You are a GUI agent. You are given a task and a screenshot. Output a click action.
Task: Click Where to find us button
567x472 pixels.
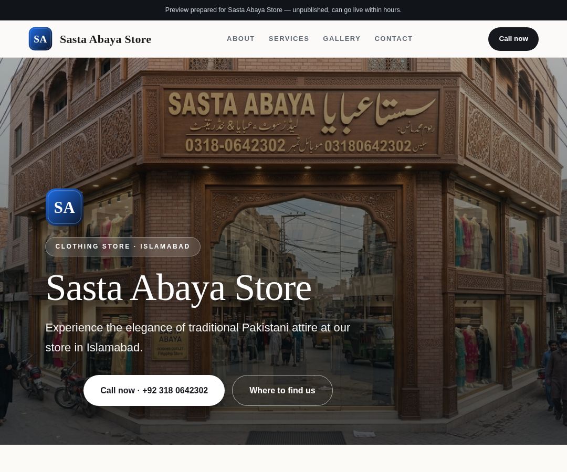pyautogui.click(x=282, y=390)
